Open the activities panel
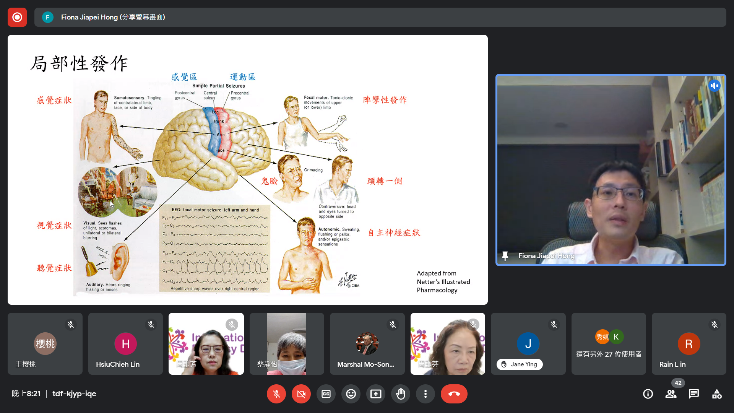 [x=717, y=394]
